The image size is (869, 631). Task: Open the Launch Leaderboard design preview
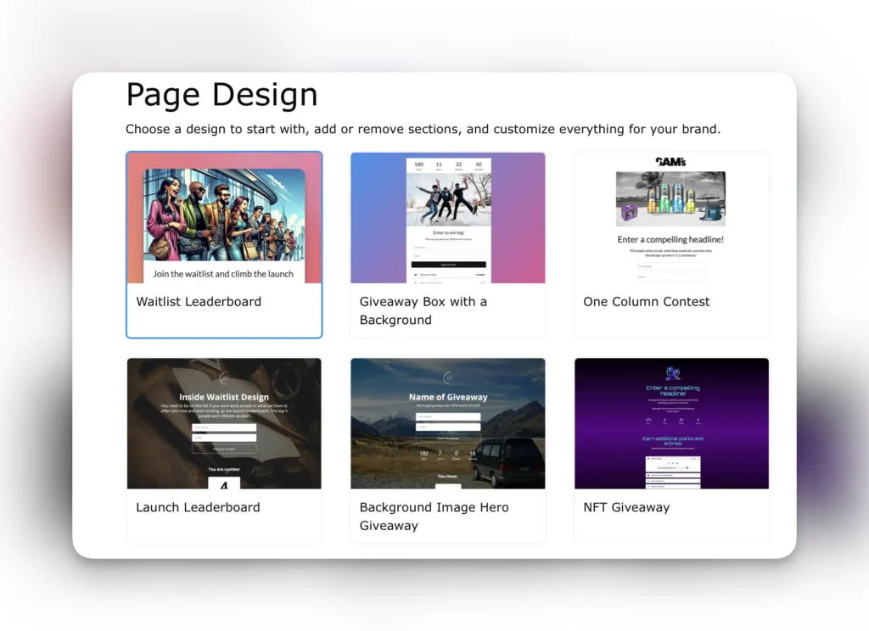coord(224,423)
